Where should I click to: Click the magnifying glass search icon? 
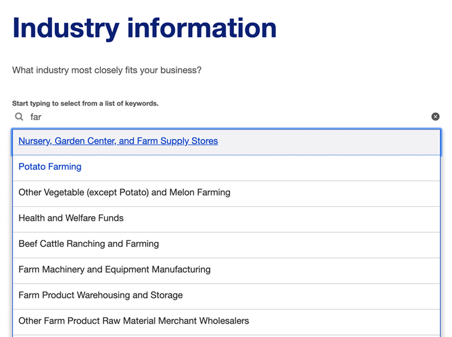(x=19, y=117)
